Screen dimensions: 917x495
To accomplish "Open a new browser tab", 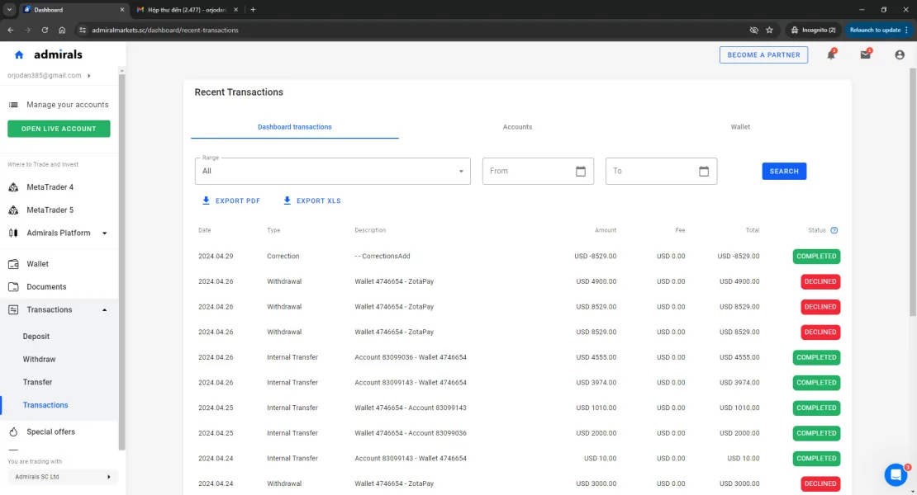I will [x=253, y=9].
